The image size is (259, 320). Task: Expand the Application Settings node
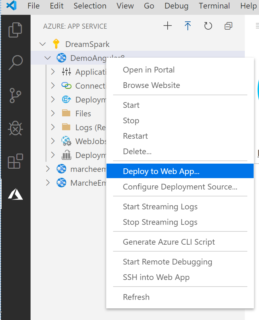[53, 72]
